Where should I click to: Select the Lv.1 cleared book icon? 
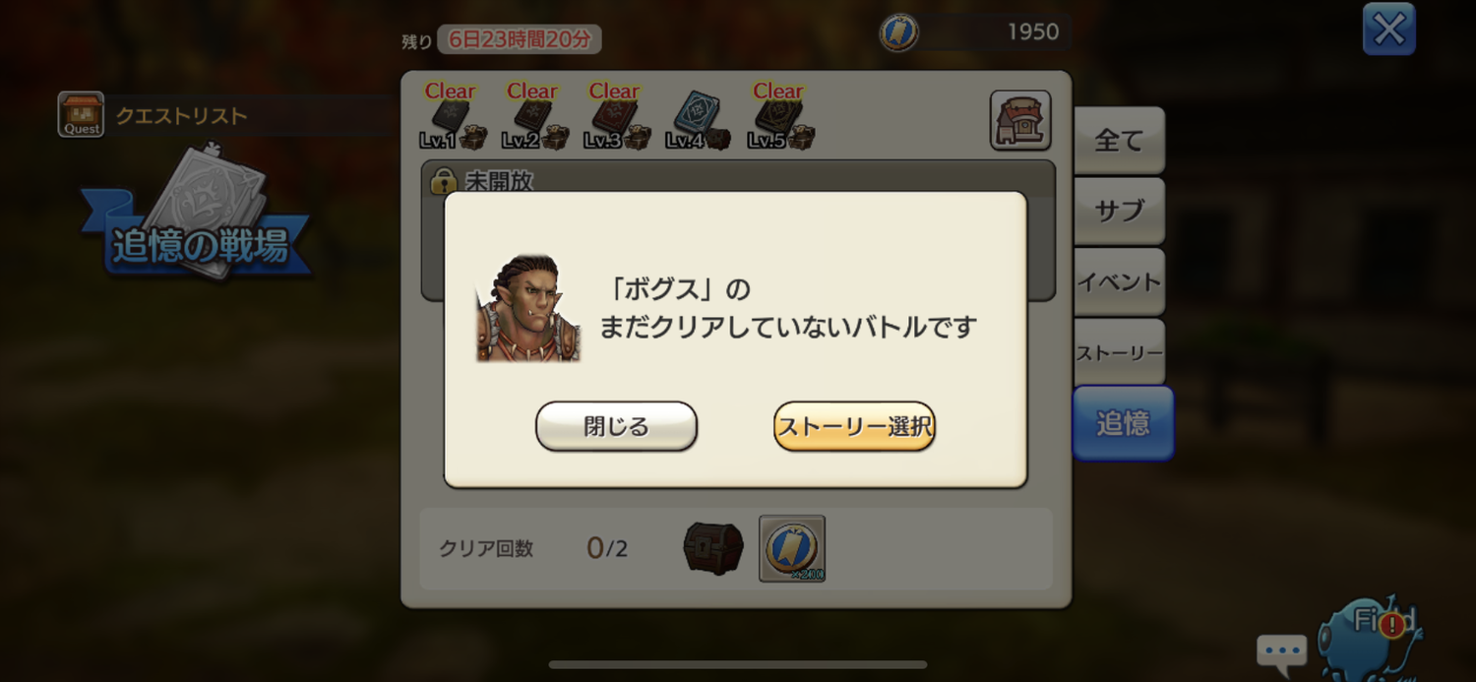coord(452,119)
